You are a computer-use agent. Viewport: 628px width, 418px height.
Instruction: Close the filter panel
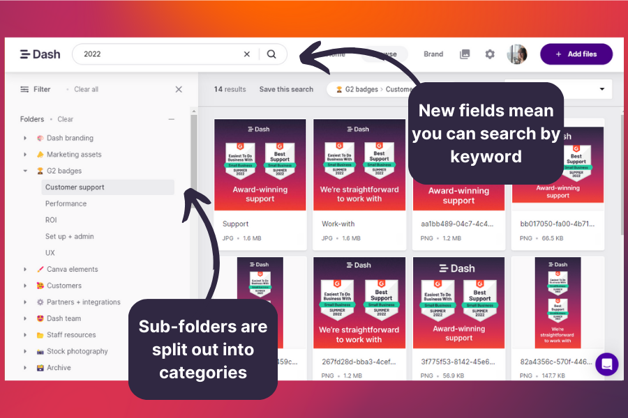coord(179,89)
